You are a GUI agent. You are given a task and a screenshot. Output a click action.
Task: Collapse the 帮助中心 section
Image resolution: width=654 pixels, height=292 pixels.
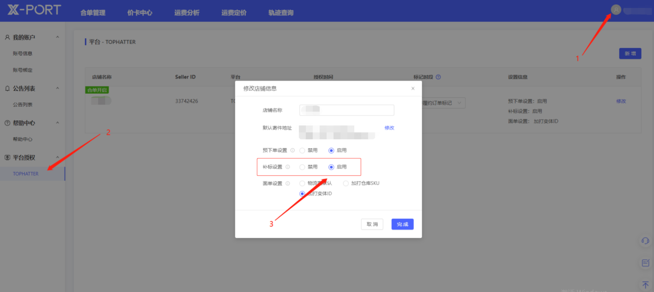point(58,123)
